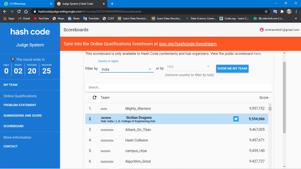301x169 pixels.
Task: Open the Gmail bookmark
Action: 24,18
